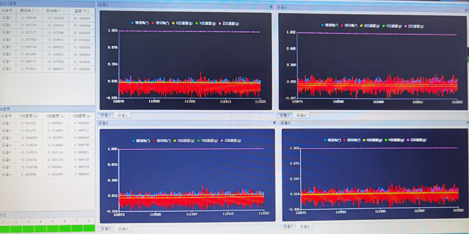The width and height of the screenshot is (469, 234).
Task: Click green status indicator under number 8
Action: [89, 228]
